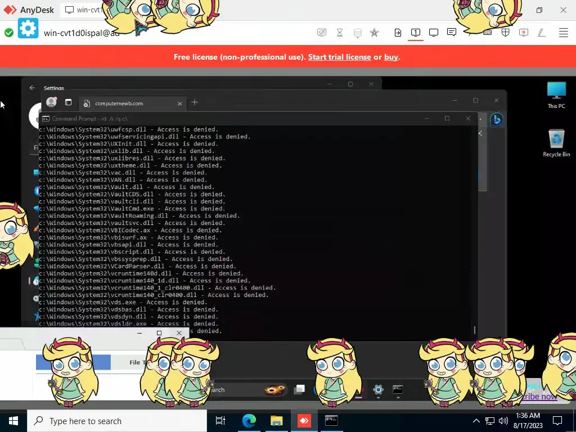Select the computernewb.com browser tab
576x432 pixels.
tap(132, 103)
